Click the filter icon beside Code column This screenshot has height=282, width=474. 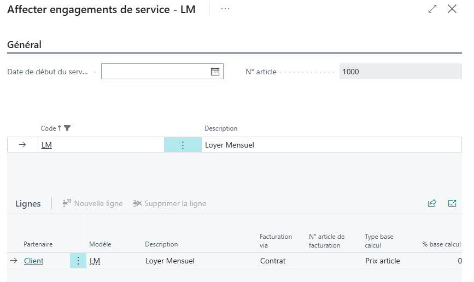(67, 128)
